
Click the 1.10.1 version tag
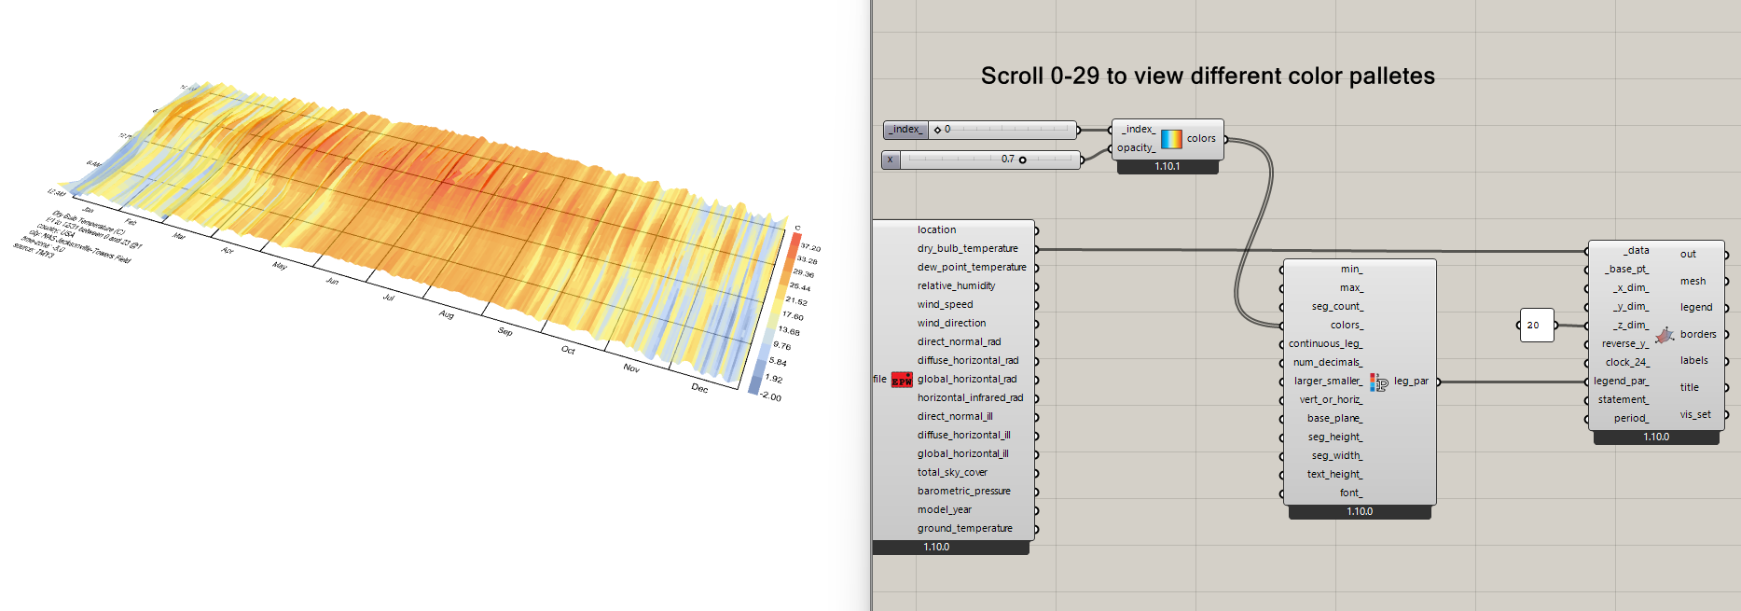[x=1167, y=167]
